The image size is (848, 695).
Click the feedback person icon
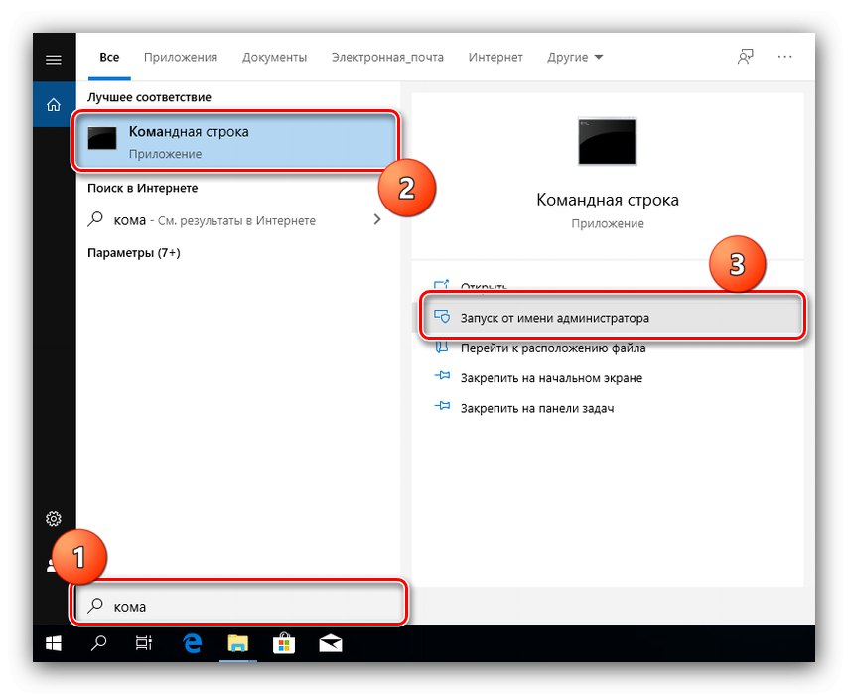[x=746, y=57]
